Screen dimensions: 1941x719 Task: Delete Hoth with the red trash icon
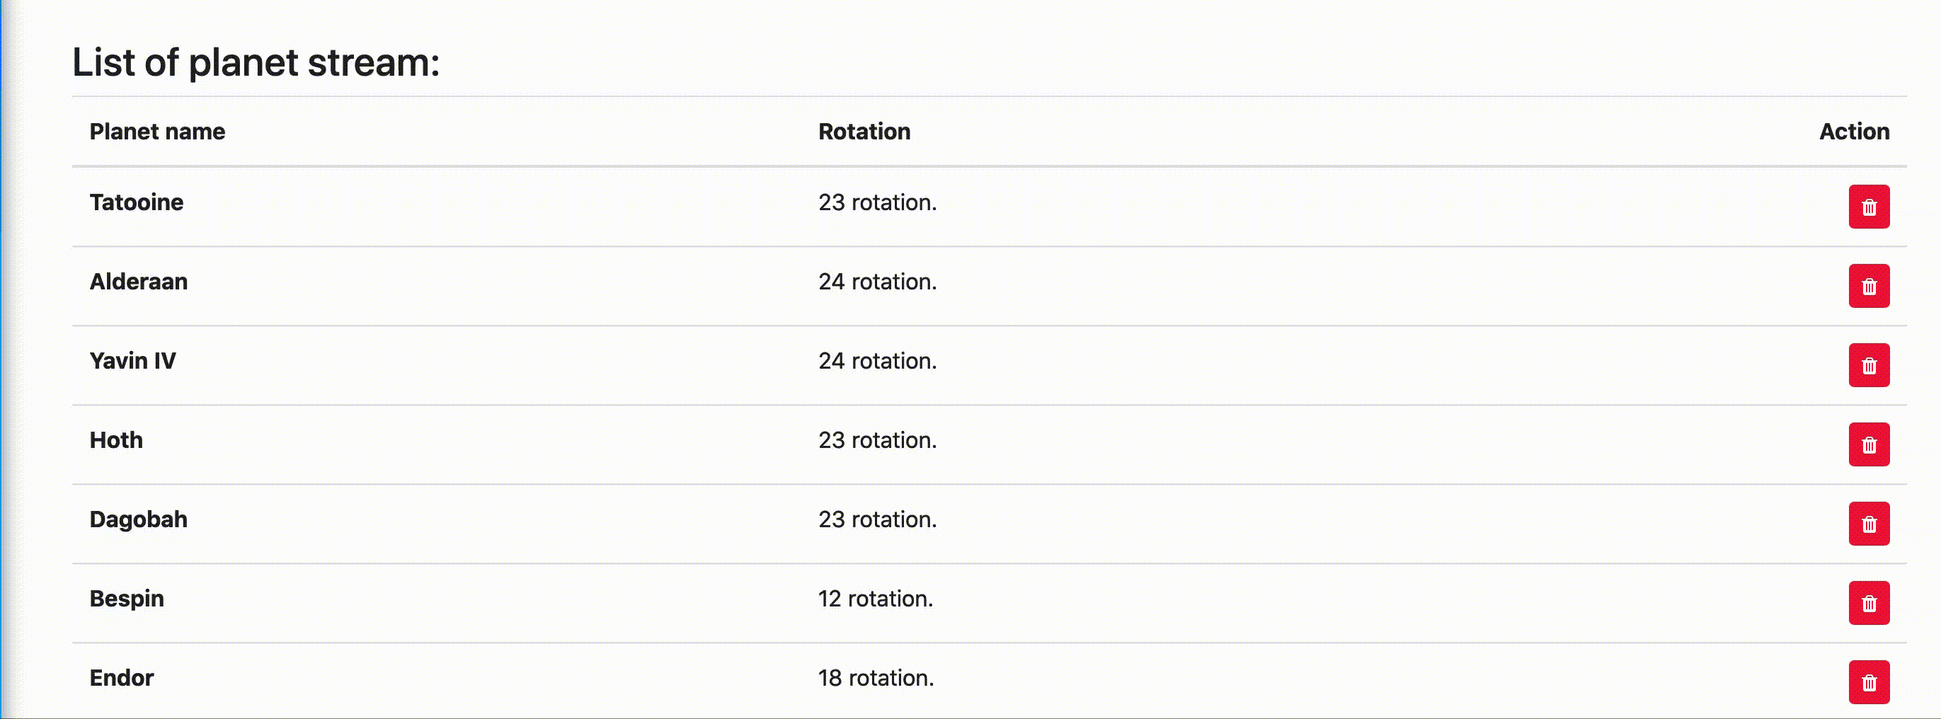(x=1869, y=444)
